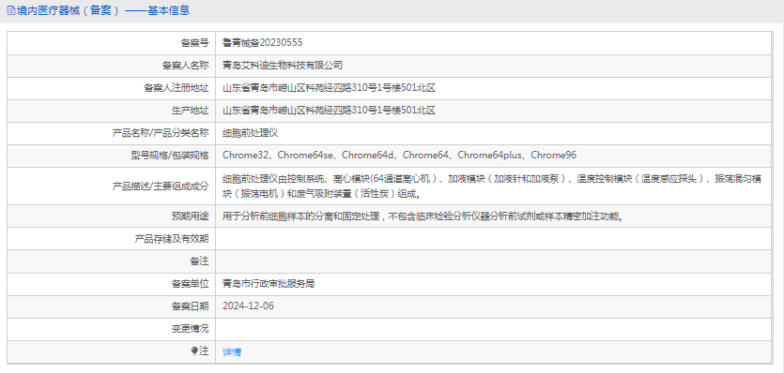Screen dimensions: 784x373
Task: Select the heading 境内医疗器械（备案）——基本信息
Action: pos(103,10)
